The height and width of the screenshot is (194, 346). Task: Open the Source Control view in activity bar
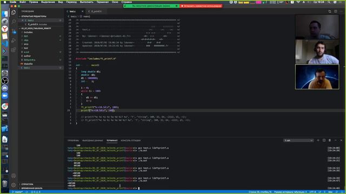14,31
